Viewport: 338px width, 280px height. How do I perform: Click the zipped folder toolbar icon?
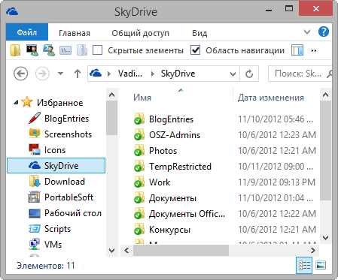pos(82,50)
